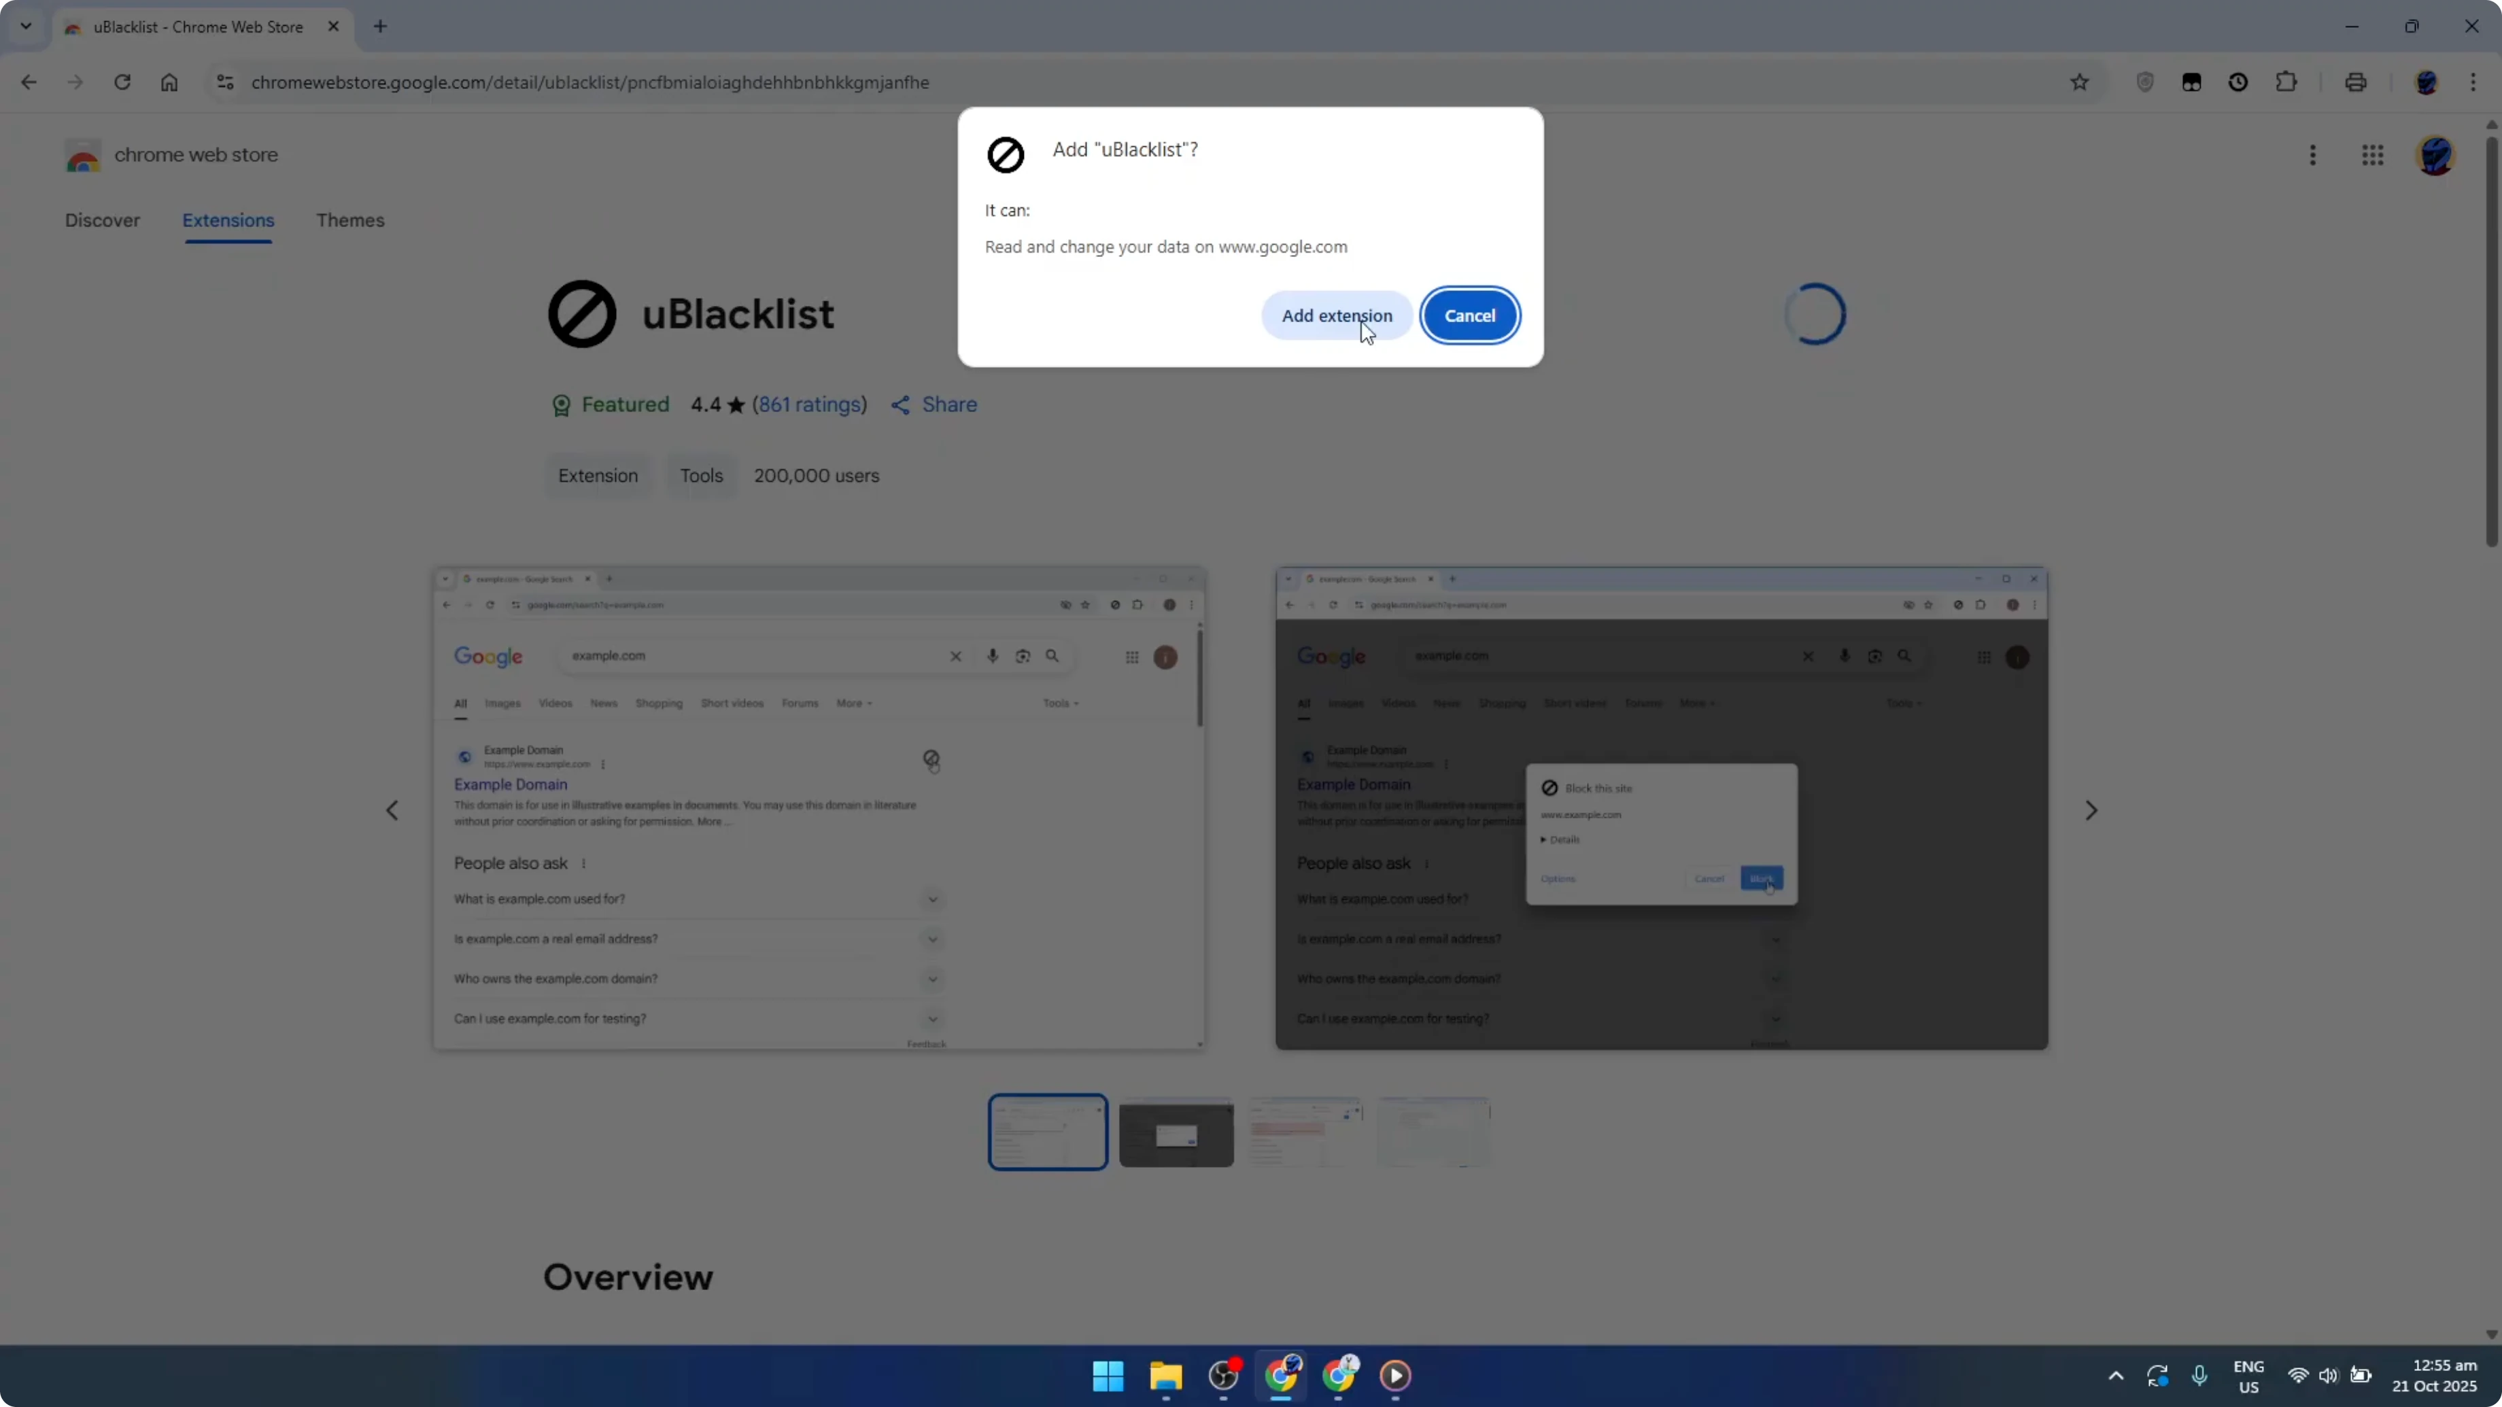Viewport: 2502px width, 1407px height.
Task: Click the shield extension icon in the toolbar
Action: pos(2146,82)
